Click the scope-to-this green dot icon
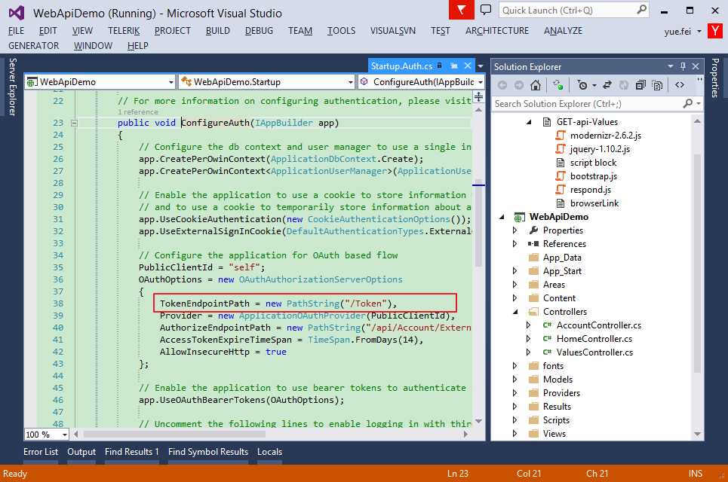Viewport: 728px width, 482px height. pyautogui.click(x=558, y=85)
